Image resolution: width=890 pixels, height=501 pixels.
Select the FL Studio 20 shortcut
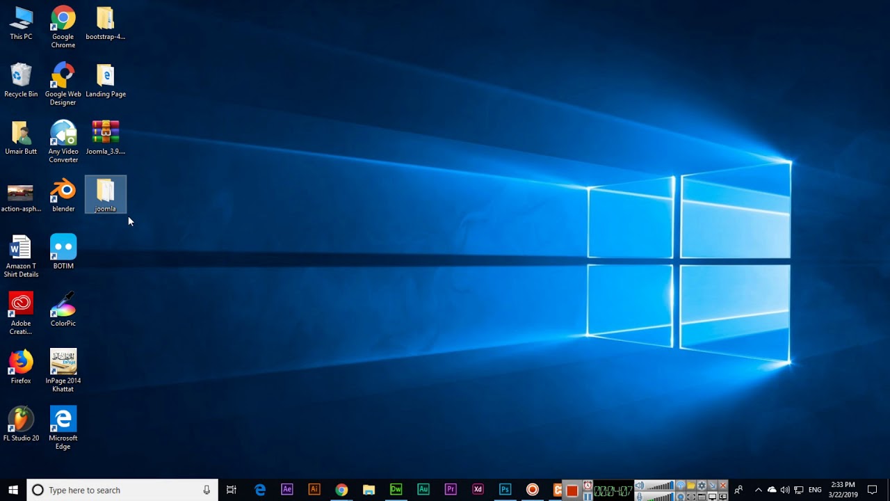pos(21,424)
